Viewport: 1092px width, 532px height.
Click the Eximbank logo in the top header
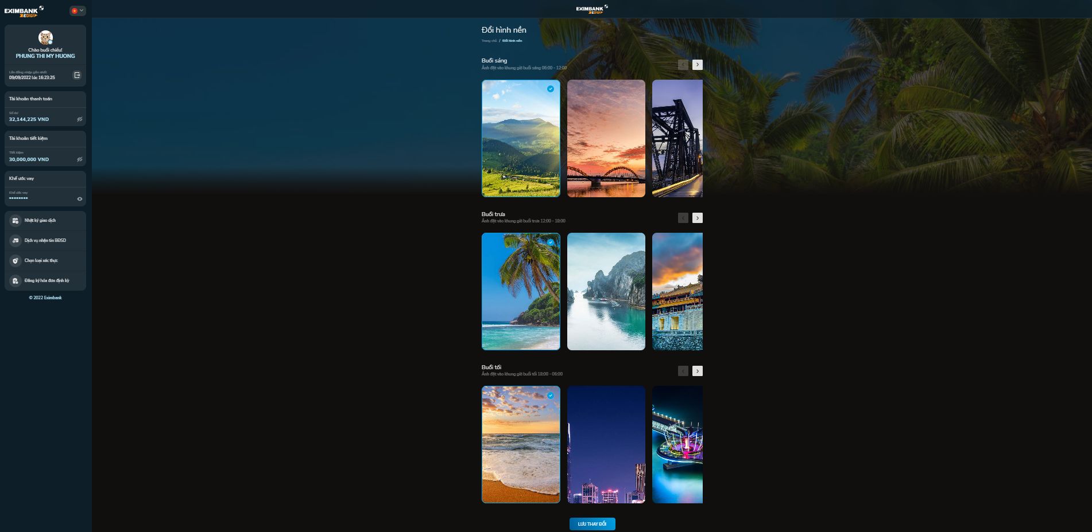point(591,9)
